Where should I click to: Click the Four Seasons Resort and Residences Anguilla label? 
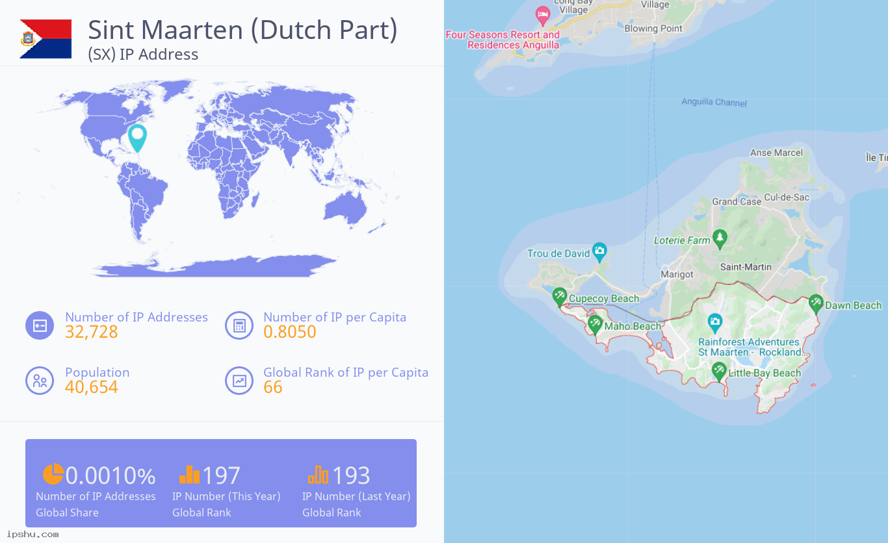click(503, 40)
